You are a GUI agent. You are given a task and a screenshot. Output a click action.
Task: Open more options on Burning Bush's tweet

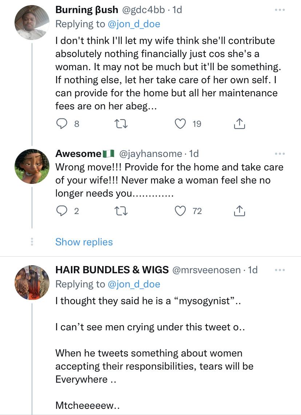280,10
